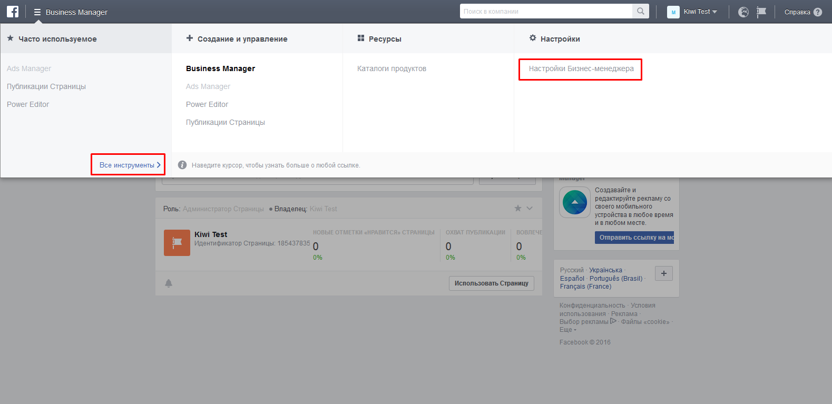Open the Конфиденциальность footer link
832x404 pixels.
point(592,306)
